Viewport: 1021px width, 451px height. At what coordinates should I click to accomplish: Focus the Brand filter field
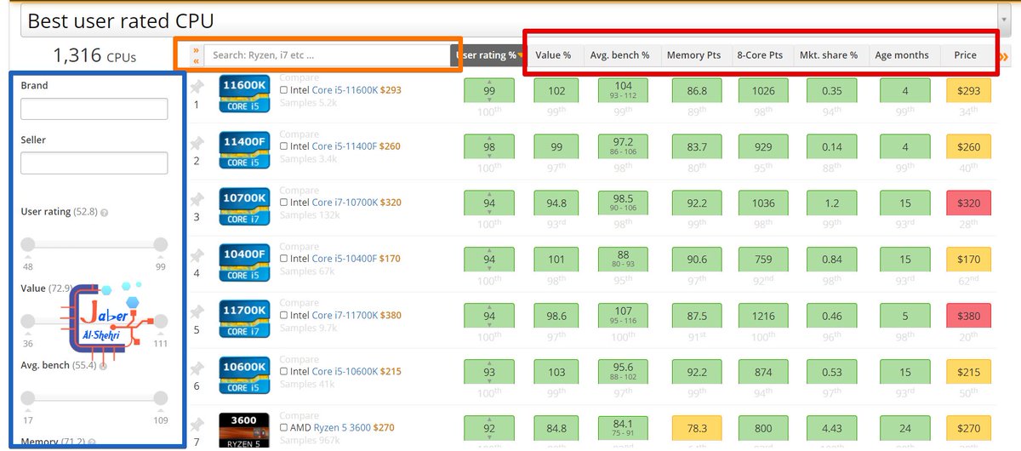(94, 109)
